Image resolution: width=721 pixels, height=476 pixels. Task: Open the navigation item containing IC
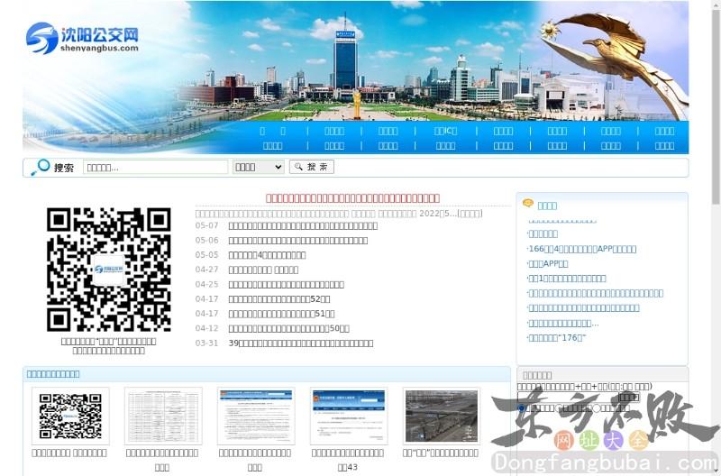point(445,131)
